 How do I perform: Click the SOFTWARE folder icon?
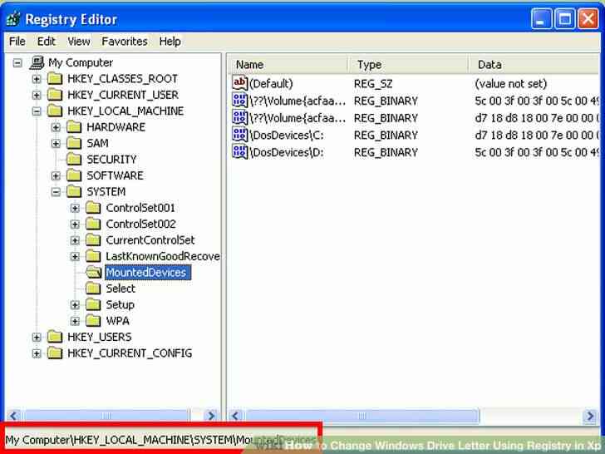point(74,175)
